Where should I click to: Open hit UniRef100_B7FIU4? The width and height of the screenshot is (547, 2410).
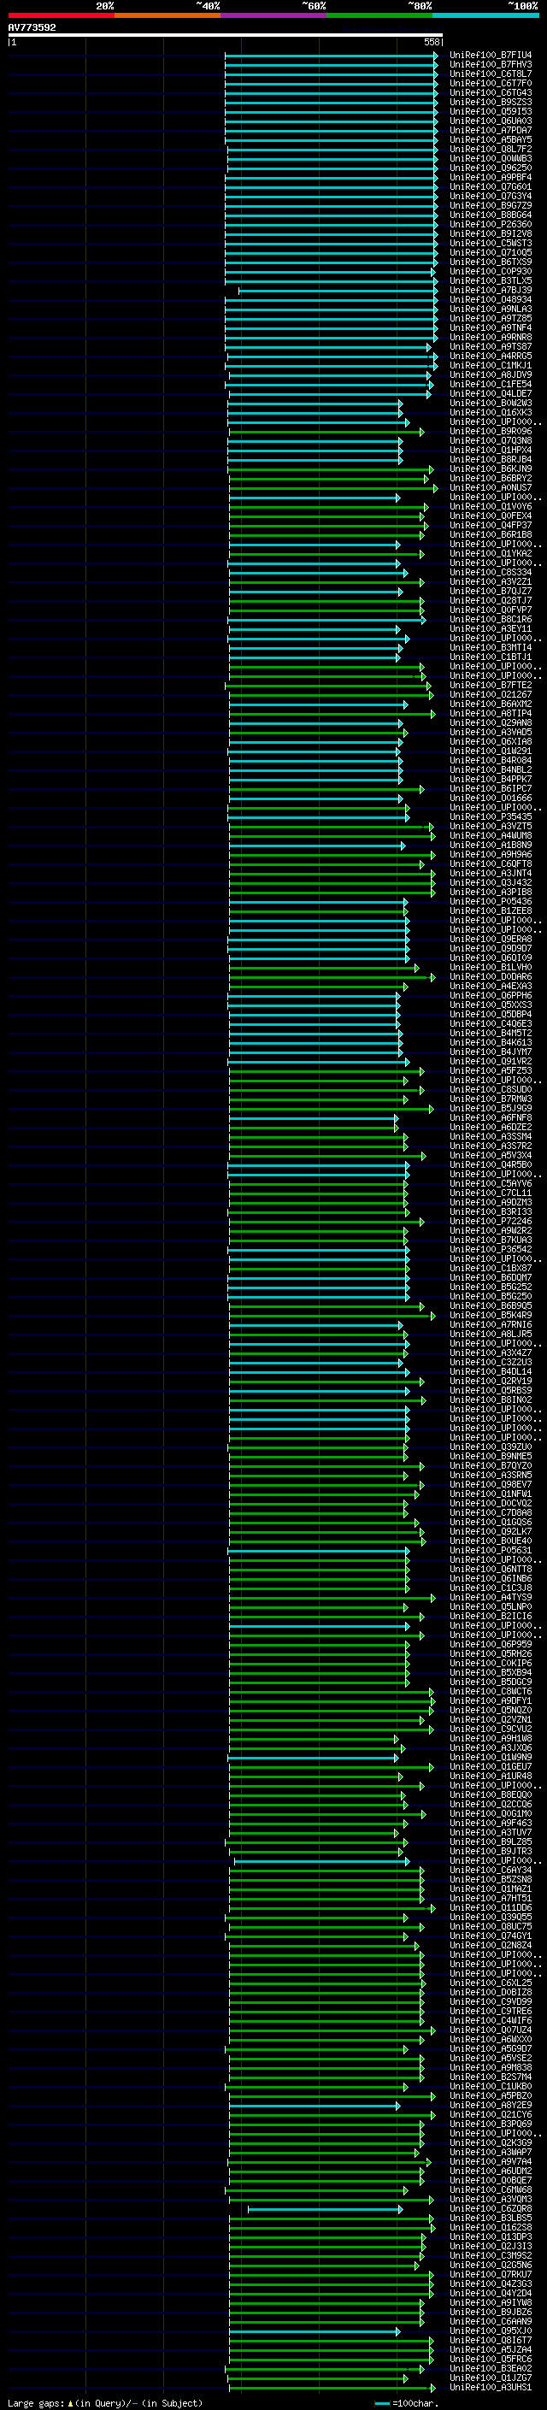click(491, 56)
